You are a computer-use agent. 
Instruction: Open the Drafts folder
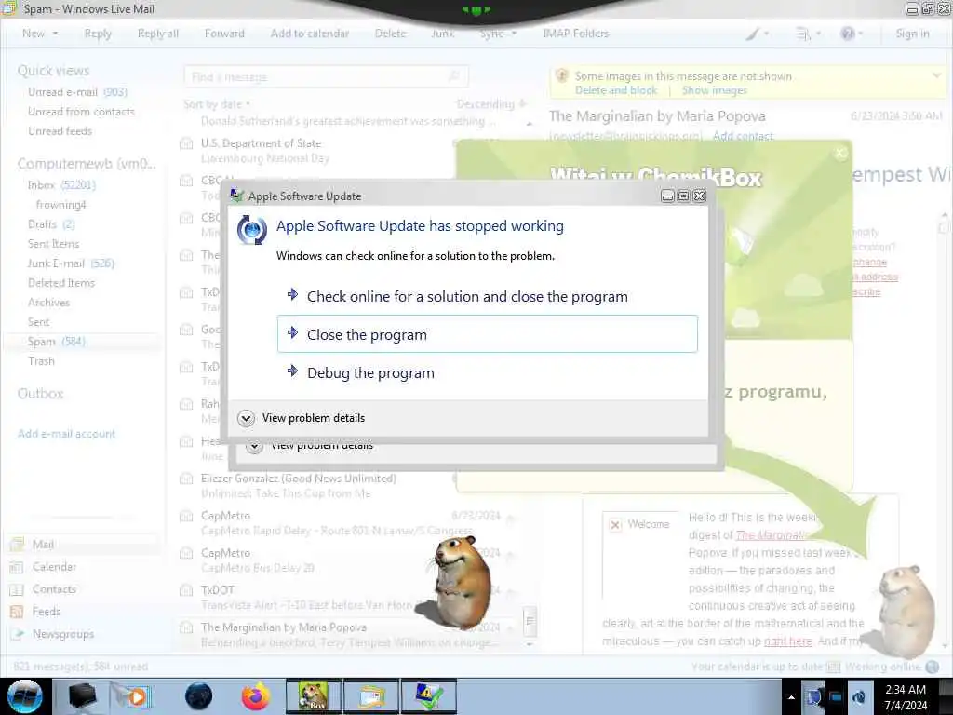tap(51, 223)
